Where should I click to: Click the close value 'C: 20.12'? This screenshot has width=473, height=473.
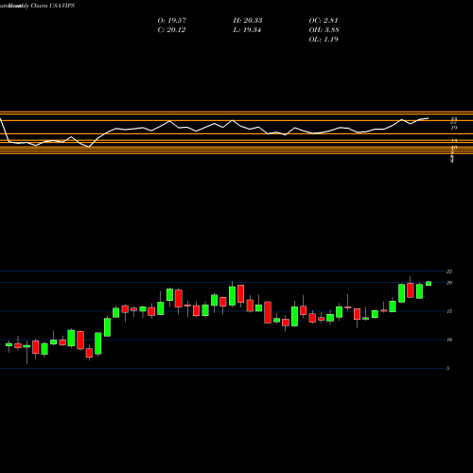(x=171, y=30)
